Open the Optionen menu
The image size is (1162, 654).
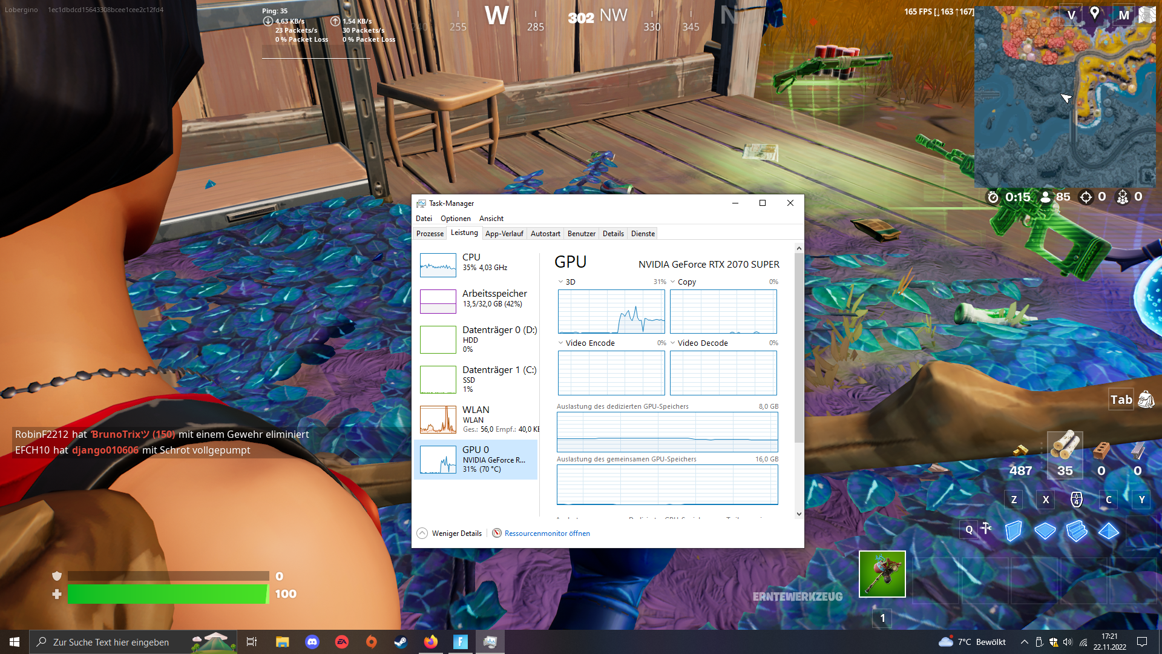click(x=455, y=219)
